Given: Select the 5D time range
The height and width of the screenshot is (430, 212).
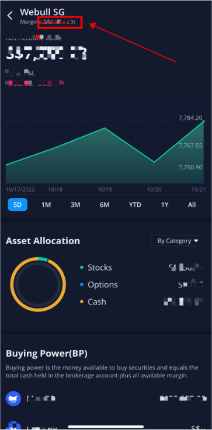Looking at the screenshot, I should [18, 204].
